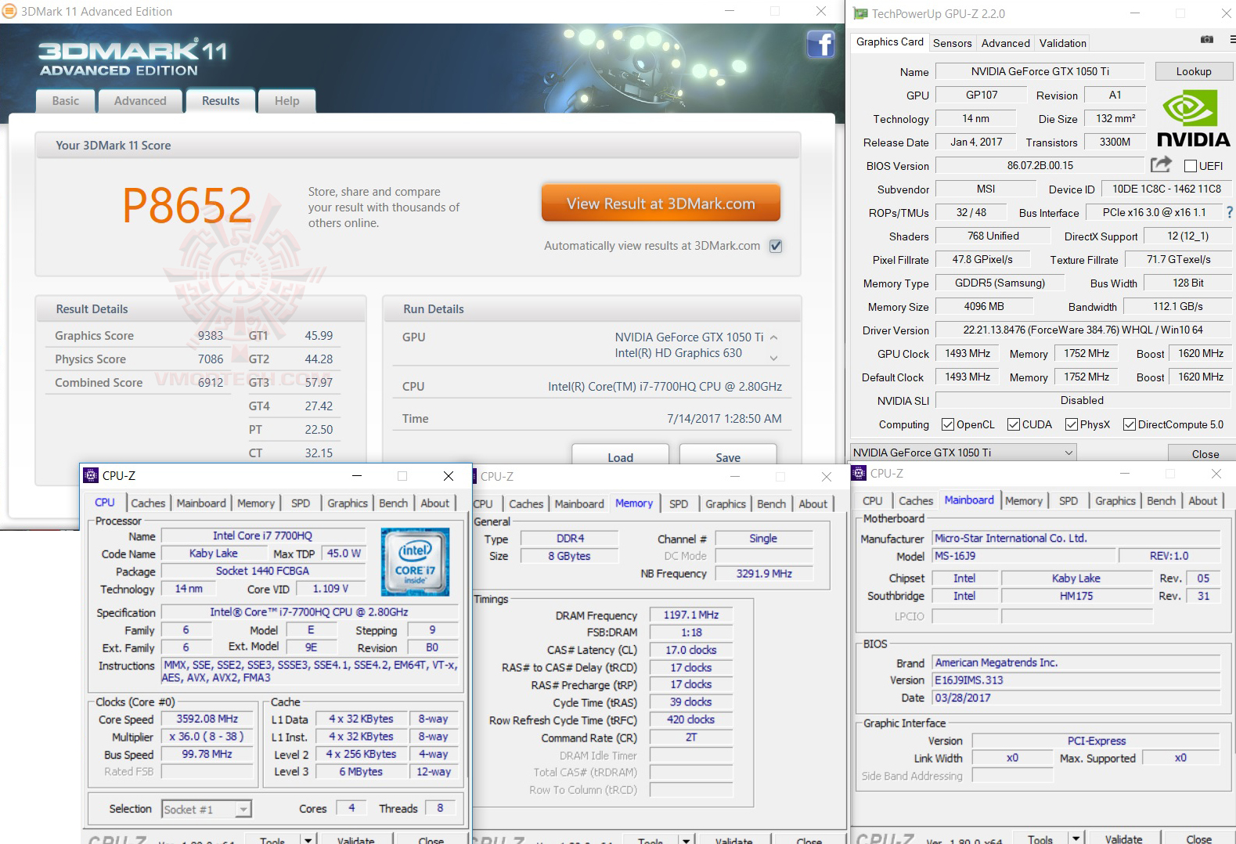This screenshot has width=1236, height=844.
Task: Click the Code Name value Kaby Lake in CPU tab
Action: [x=213, y=554]
